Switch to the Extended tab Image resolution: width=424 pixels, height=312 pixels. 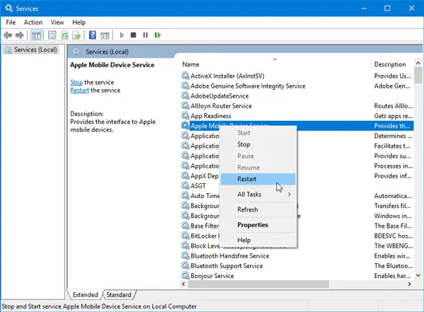pos(86,294)
